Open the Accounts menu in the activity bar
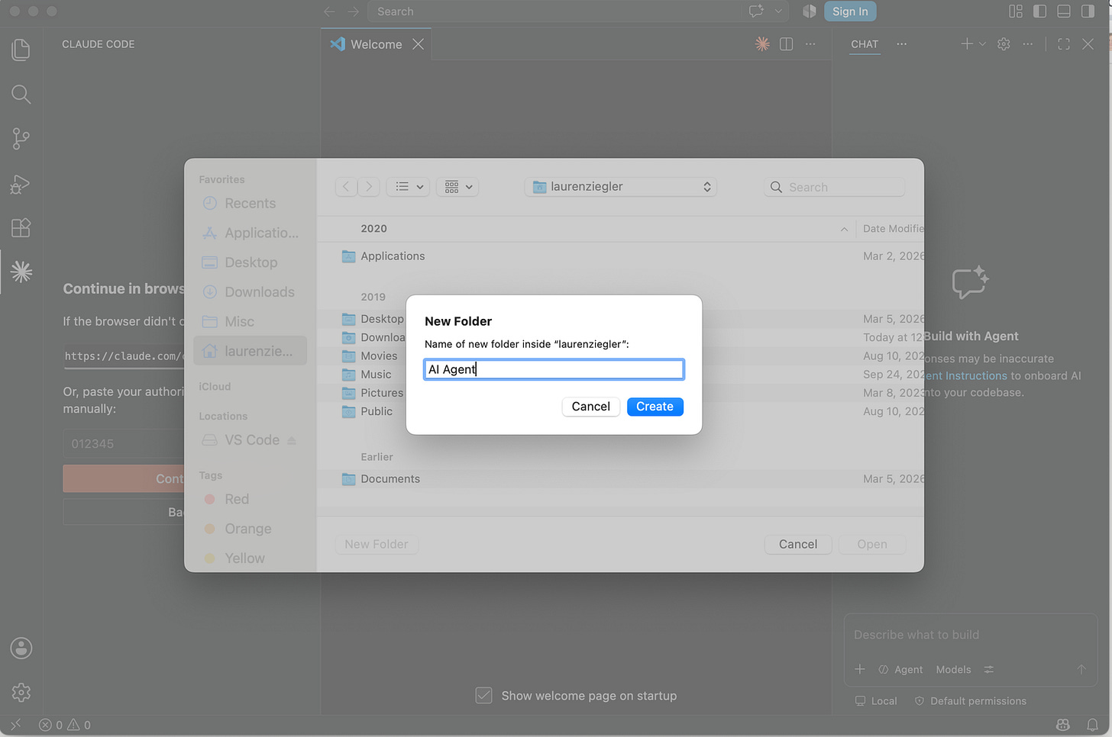The width and height of the screenshot is (1112, 737). (21, 648)
